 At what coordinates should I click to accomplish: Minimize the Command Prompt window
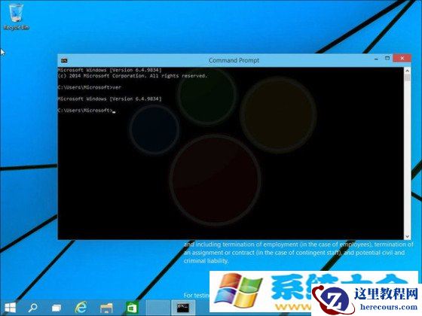pos(376,59)
